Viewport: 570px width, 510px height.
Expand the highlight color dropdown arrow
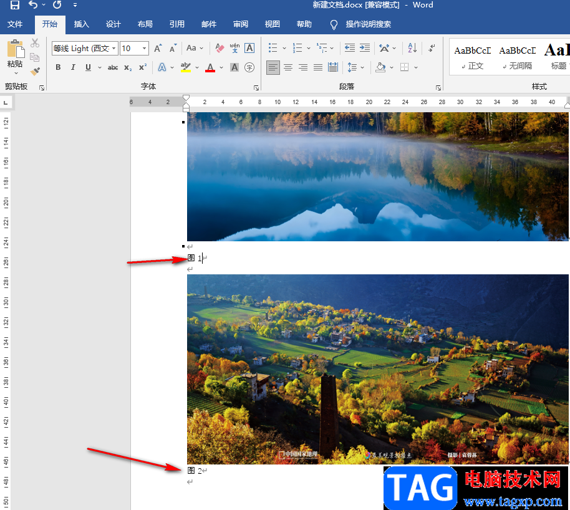pos(197,67)
